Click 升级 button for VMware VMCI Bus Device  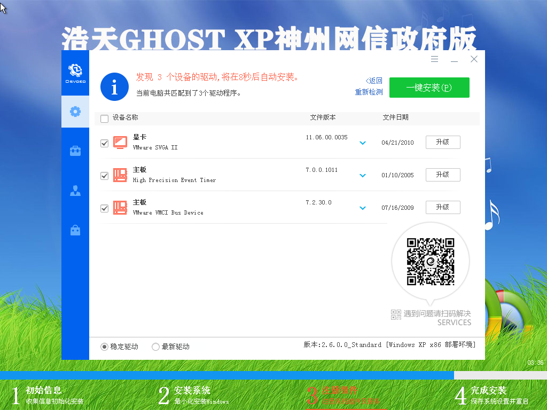[x=443, y=208]
